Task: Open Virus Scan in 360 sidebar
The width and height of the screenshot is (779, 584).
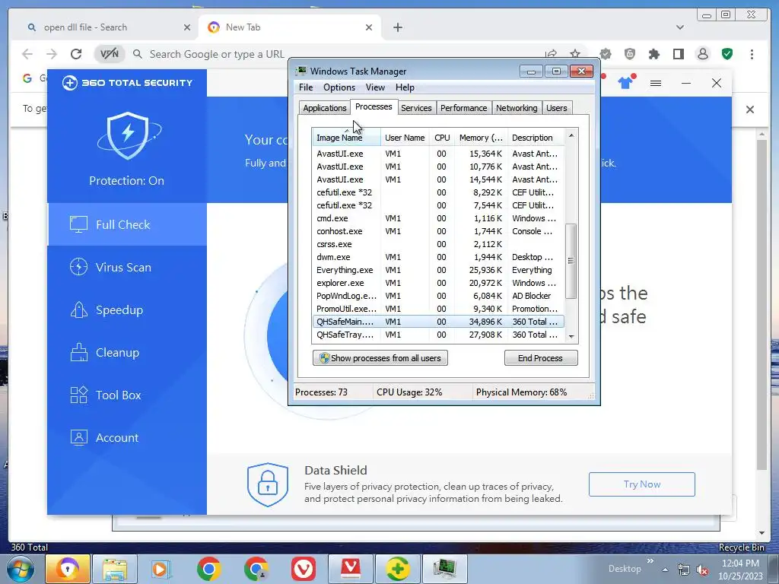Action: (x=127, y=267)
